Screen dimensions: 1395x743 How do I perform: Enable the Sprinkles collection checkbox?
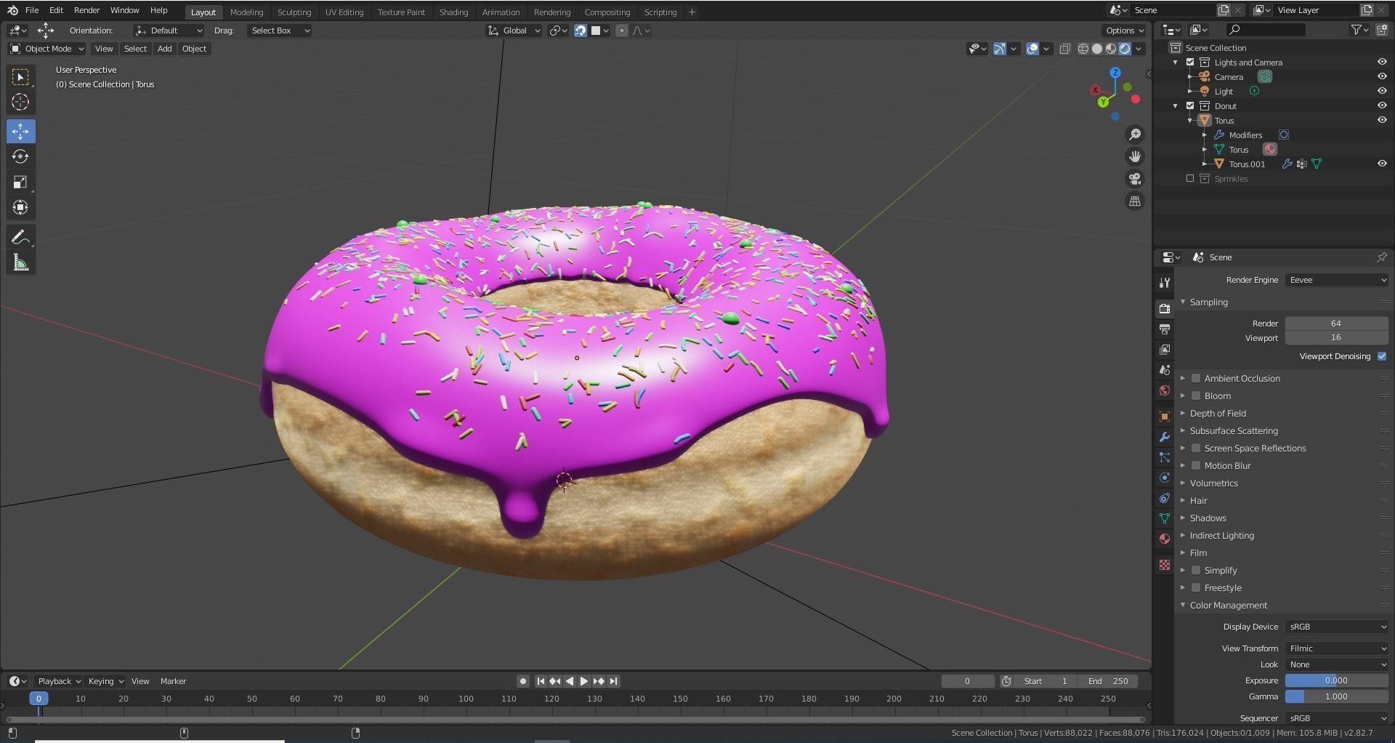tap(1190, 179)
